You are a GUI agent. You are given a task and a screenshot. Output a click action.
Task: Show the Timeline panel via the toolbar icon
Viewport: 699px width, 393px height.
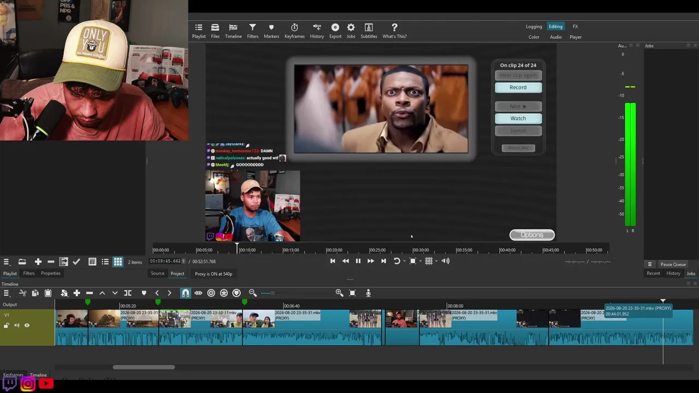(233, 31)
